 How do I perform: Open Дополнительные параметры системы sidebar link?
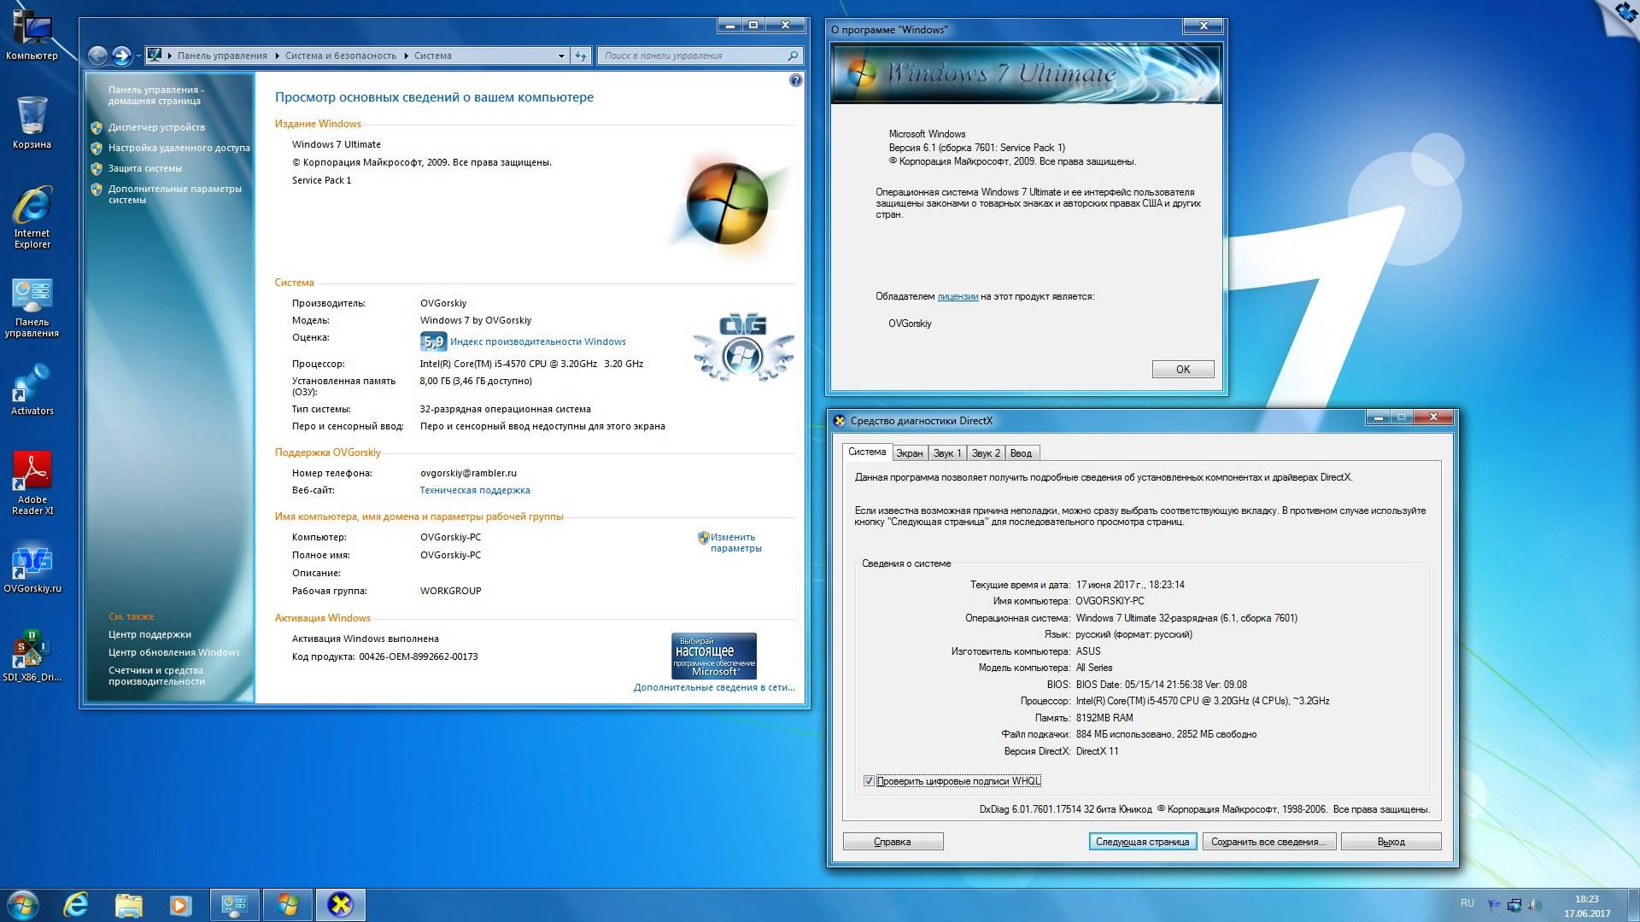175,194
